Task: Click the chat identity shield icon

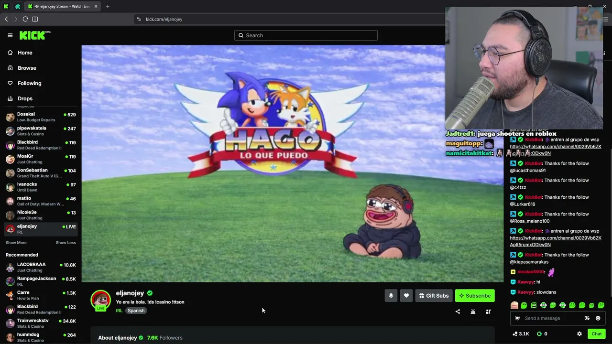Action: [x=517, y=318]
